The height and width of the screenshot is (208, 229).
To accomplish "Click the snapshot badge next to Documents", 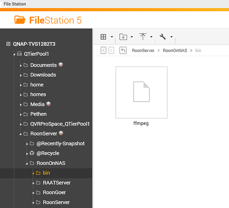I will 61,64.
